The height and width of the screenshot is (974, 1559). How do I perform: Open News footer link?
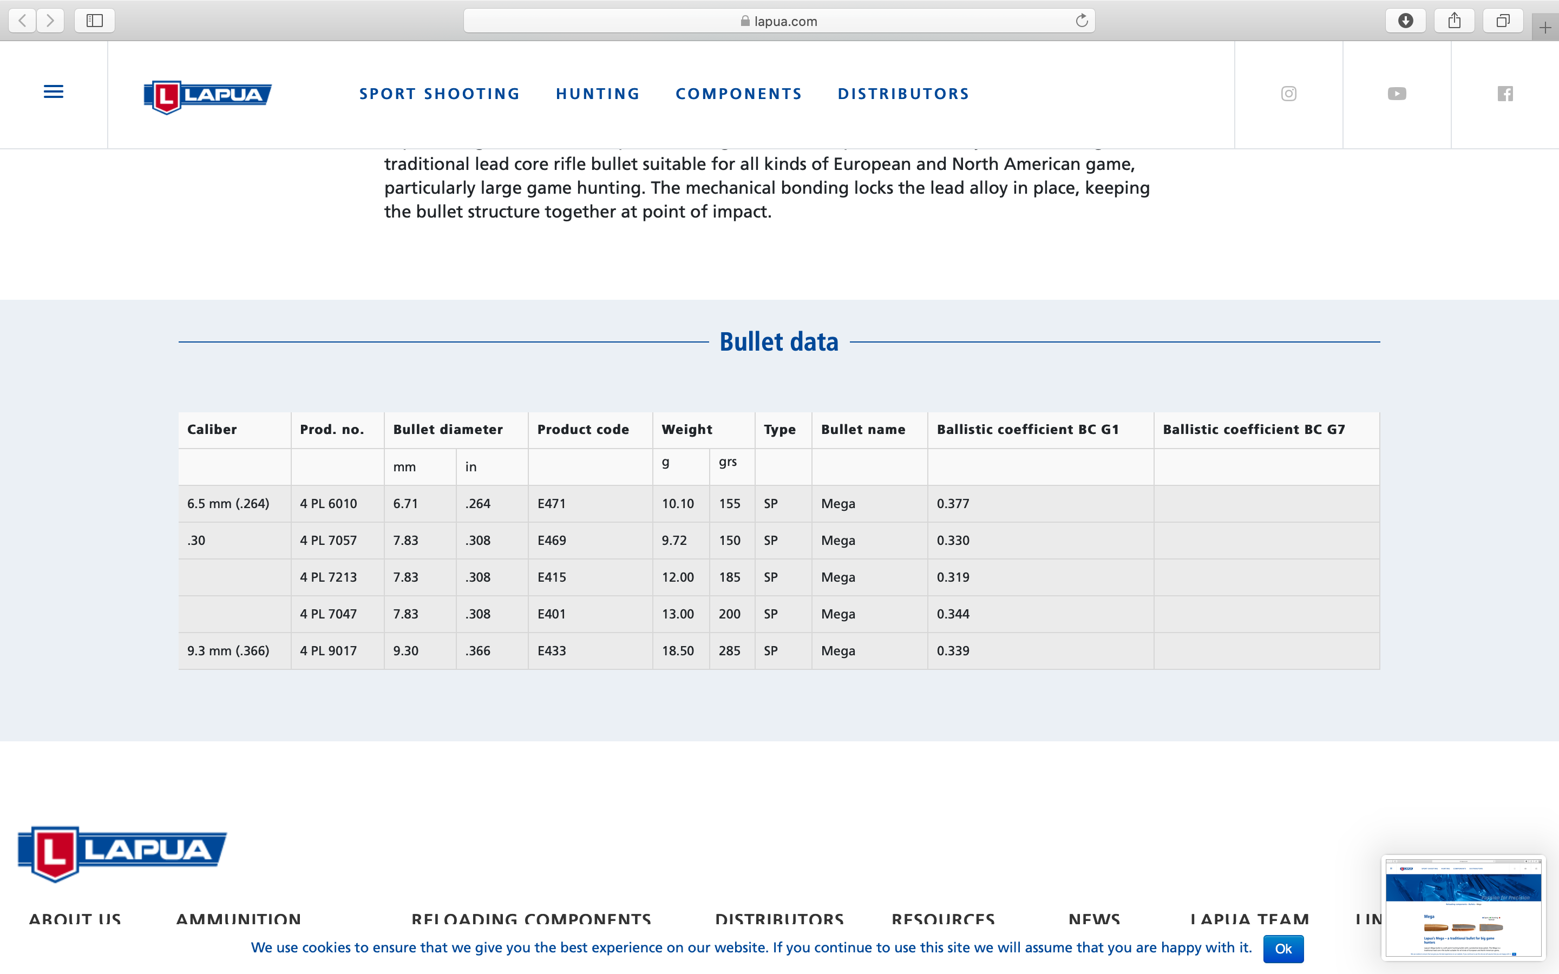[1094, 919]
